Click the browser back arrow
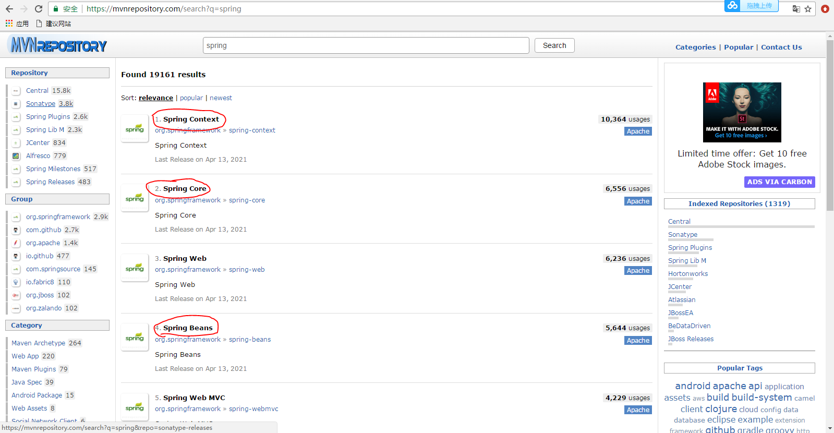 click(9, 9)
